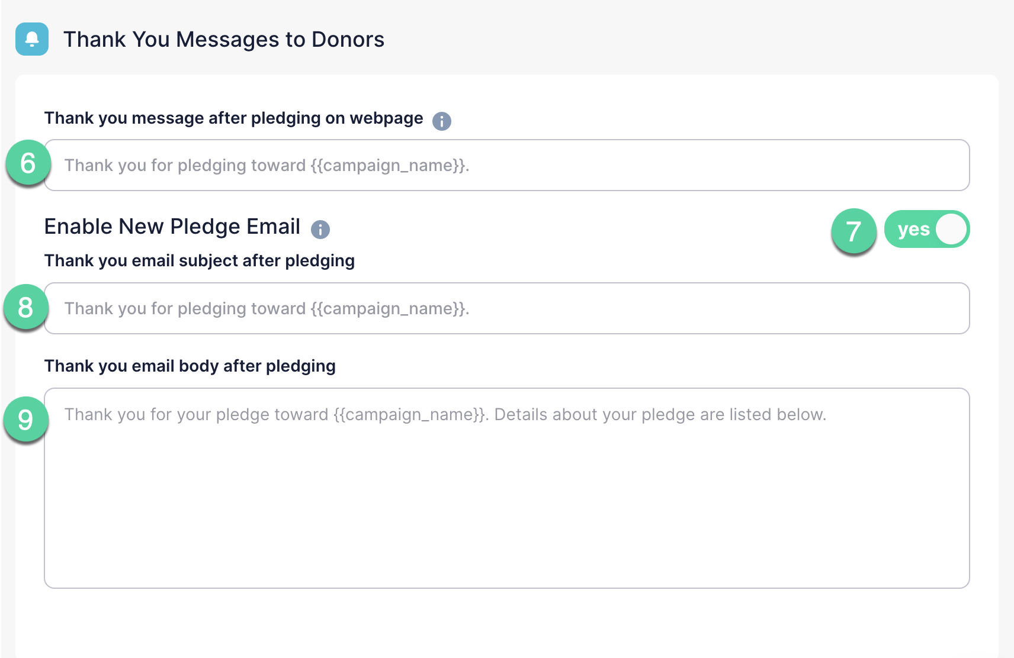Click the large email body text area

(x=506, y=485)
